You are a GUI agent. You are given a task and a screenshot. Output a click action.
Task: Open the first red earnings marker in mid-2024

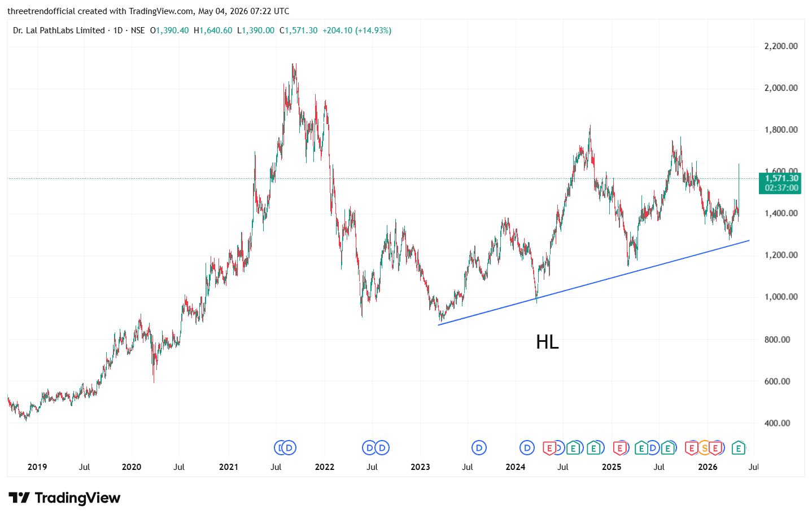[549, 448]
